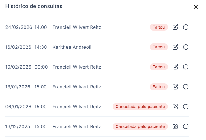Click Faltou badge on 24/02/2026 row

(159, 27)
